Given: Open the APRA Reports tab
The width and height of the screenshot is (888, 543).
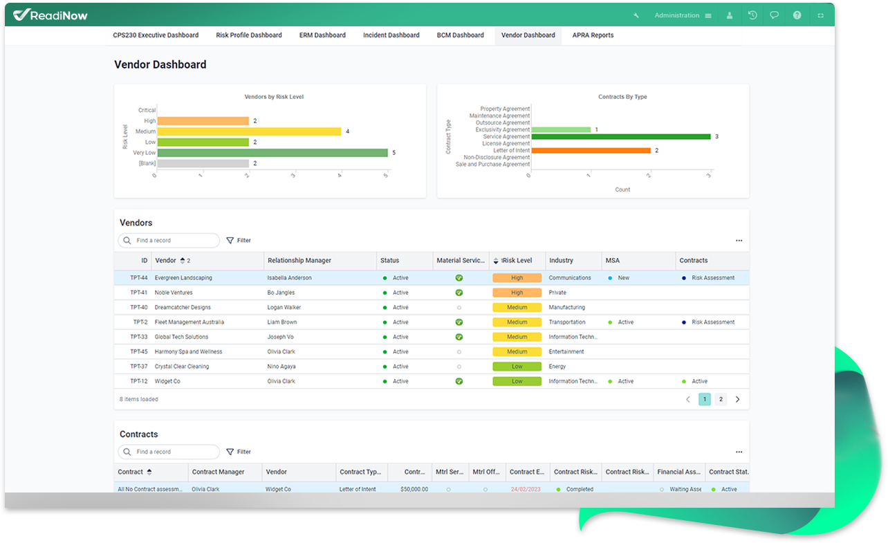Looking at the screenshot, I should point(593,35).
